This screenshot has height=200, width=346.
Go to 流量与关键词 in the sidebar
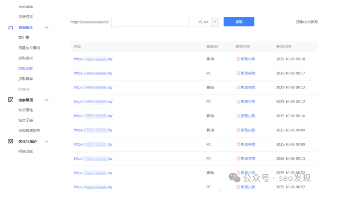coord(29,48)
